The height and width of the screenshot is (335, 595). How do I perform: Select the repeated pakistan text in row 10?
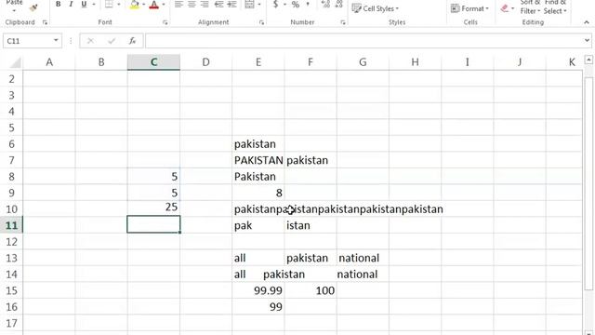point(338,208)
